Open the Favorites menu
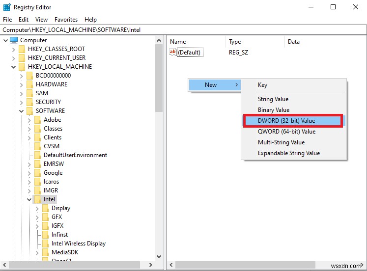 pos(66,20)
